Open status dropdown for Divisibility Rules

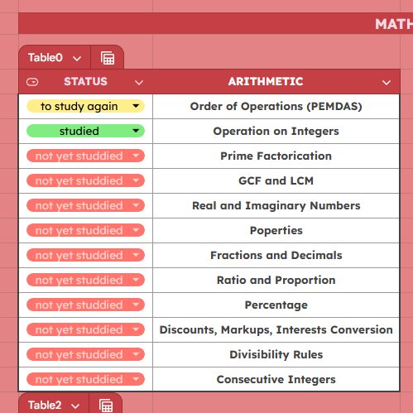pos(85,354)
